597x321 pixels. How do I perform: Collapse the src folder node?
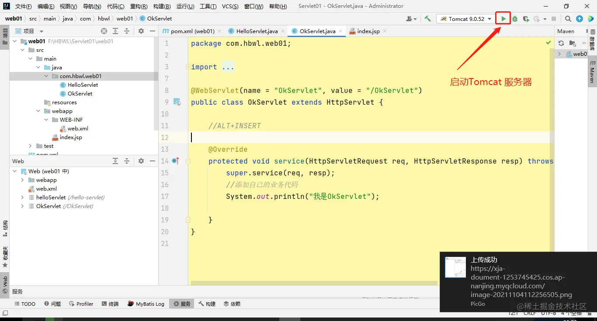[22, 50]
